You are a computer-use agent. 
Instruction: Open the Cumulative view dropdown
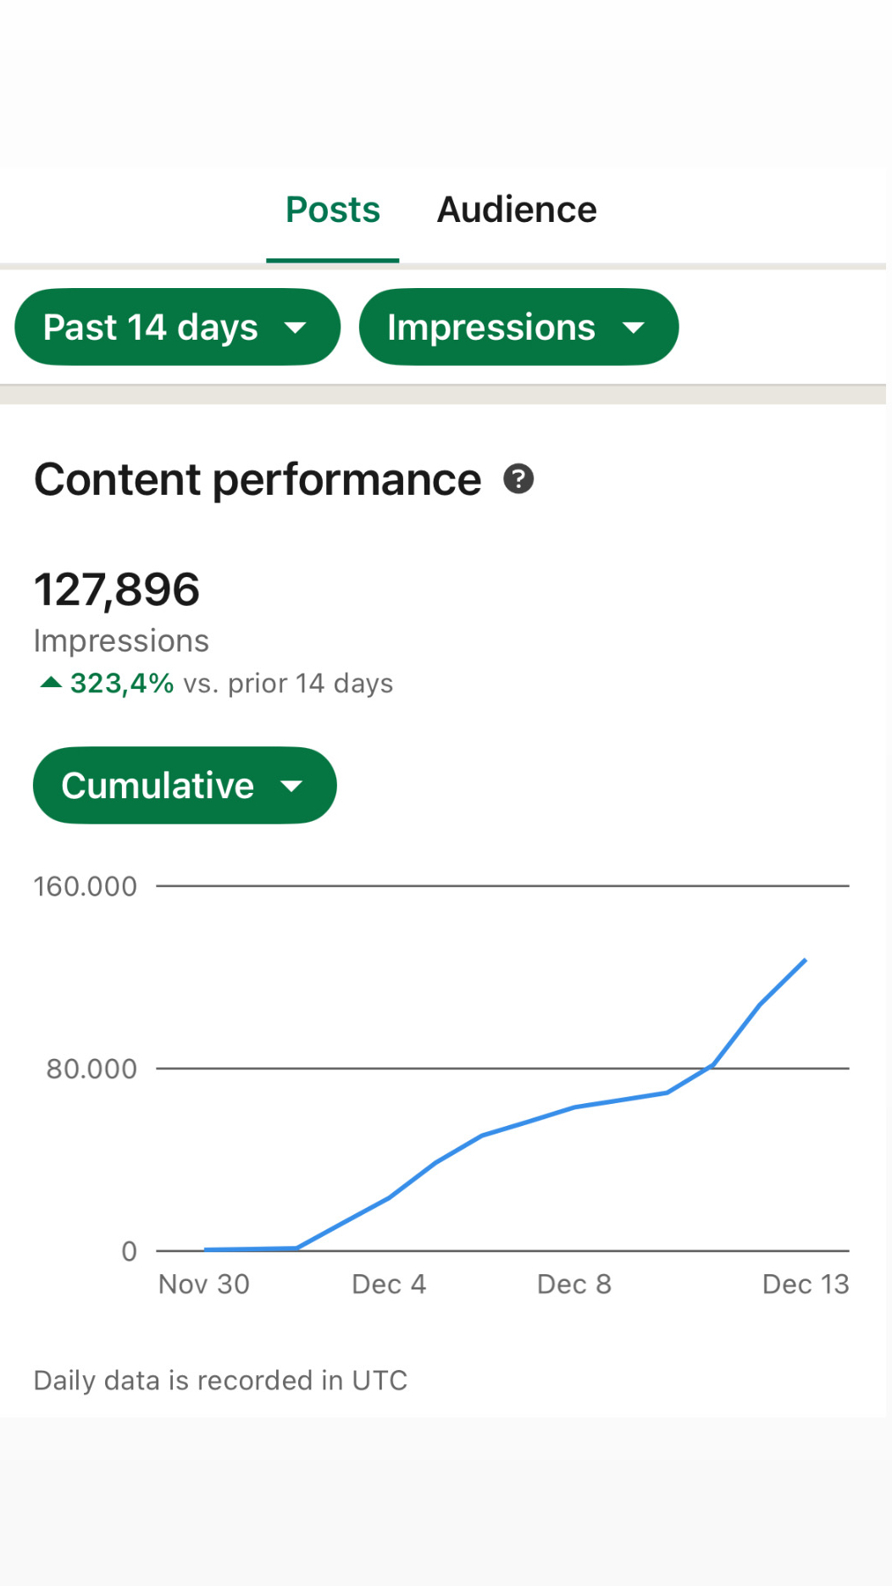point(184,785)
